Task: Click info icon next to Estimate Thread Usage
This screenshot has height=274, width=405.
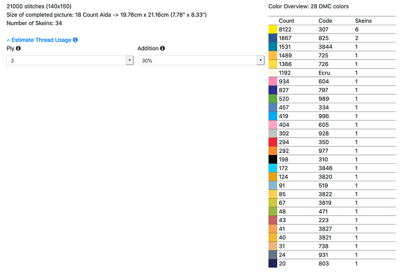Action: 75,40
